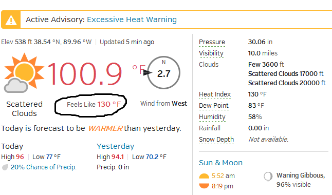Click the Snow Depth definition label
Viewport: 332px width, 195px height.
(216, 140)
